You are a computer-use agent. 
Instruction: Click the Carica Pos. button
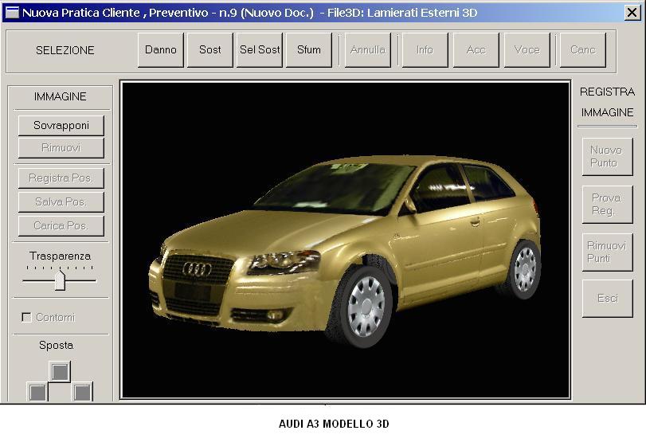(x=61, y=225)
